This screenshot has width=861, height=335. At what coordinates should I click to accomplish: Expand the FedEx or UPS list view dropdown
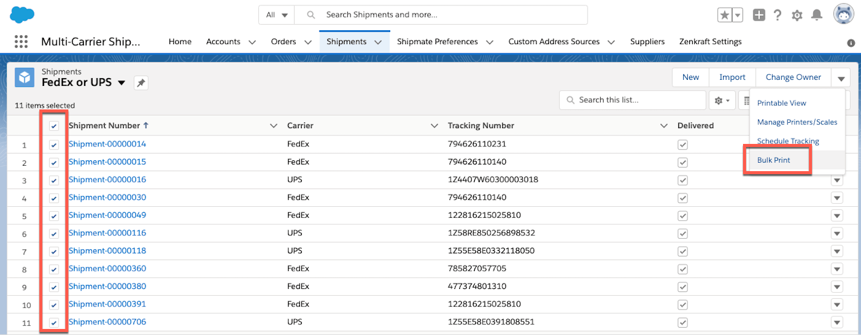122,83
